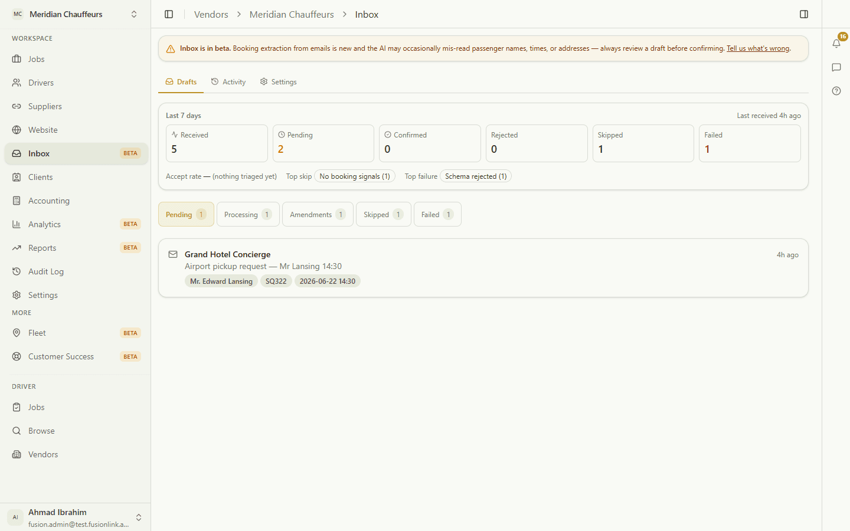Open the Rejected stat card
Image resolution: width=850 pixels, height=531 pixels.
[537, 143]
